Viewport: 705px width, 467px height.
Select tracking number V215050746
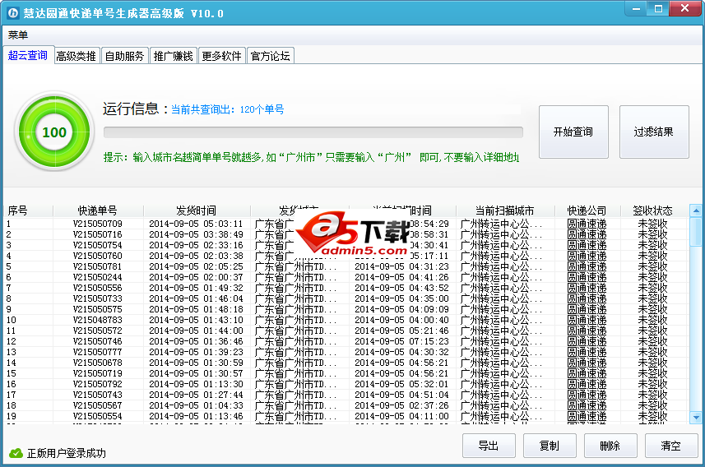[x=98, y=341]
